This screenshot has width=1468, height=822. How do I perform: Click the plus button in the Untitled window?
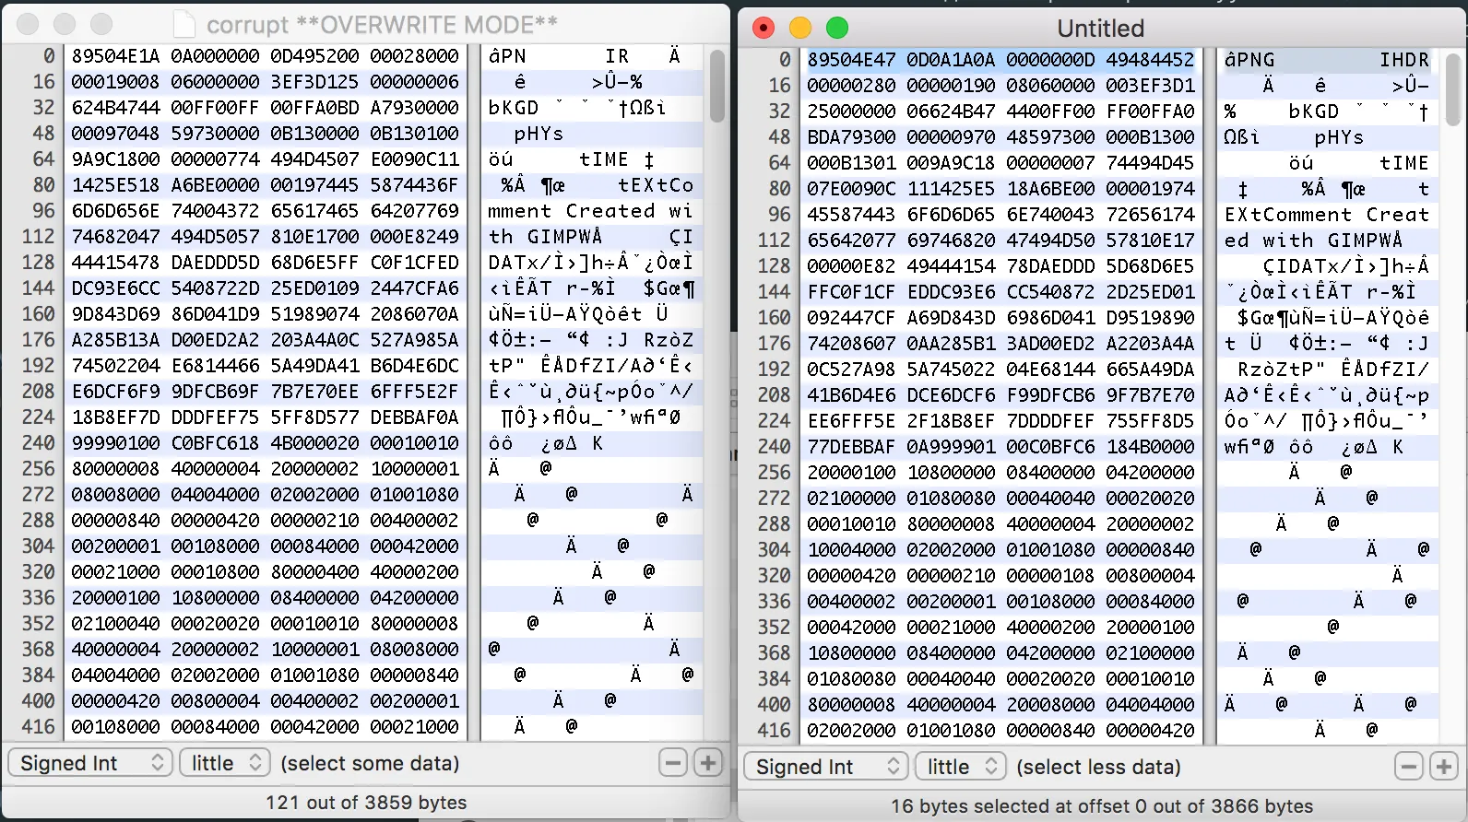pyautogui.click(x=1444, y=767)
